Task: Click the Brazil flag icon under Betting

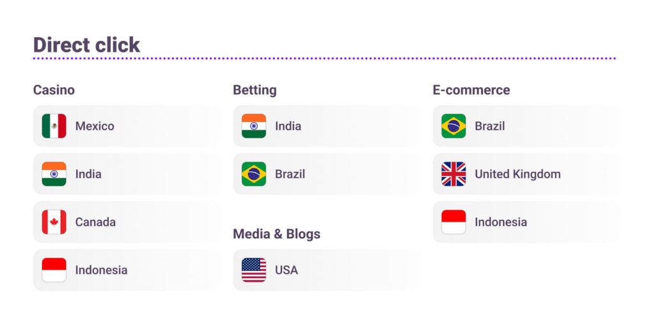Action: coord(254,174)
